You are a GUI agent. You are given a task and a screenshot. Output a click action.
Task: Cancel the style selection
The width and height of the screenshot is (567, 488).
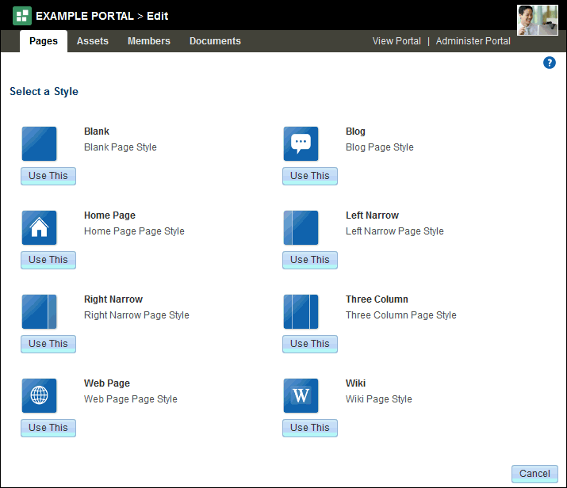[x=534, y=474]
